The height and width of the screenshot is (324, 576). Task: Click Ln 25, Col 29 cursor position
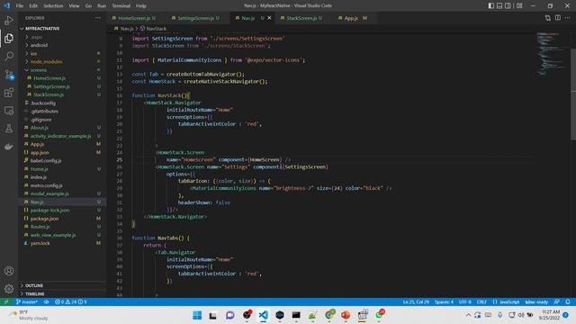[x=416, y=302]
